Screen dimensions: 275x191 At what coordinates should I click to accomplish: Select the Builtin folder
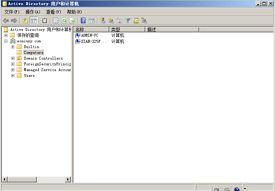[x=32, y=47]
